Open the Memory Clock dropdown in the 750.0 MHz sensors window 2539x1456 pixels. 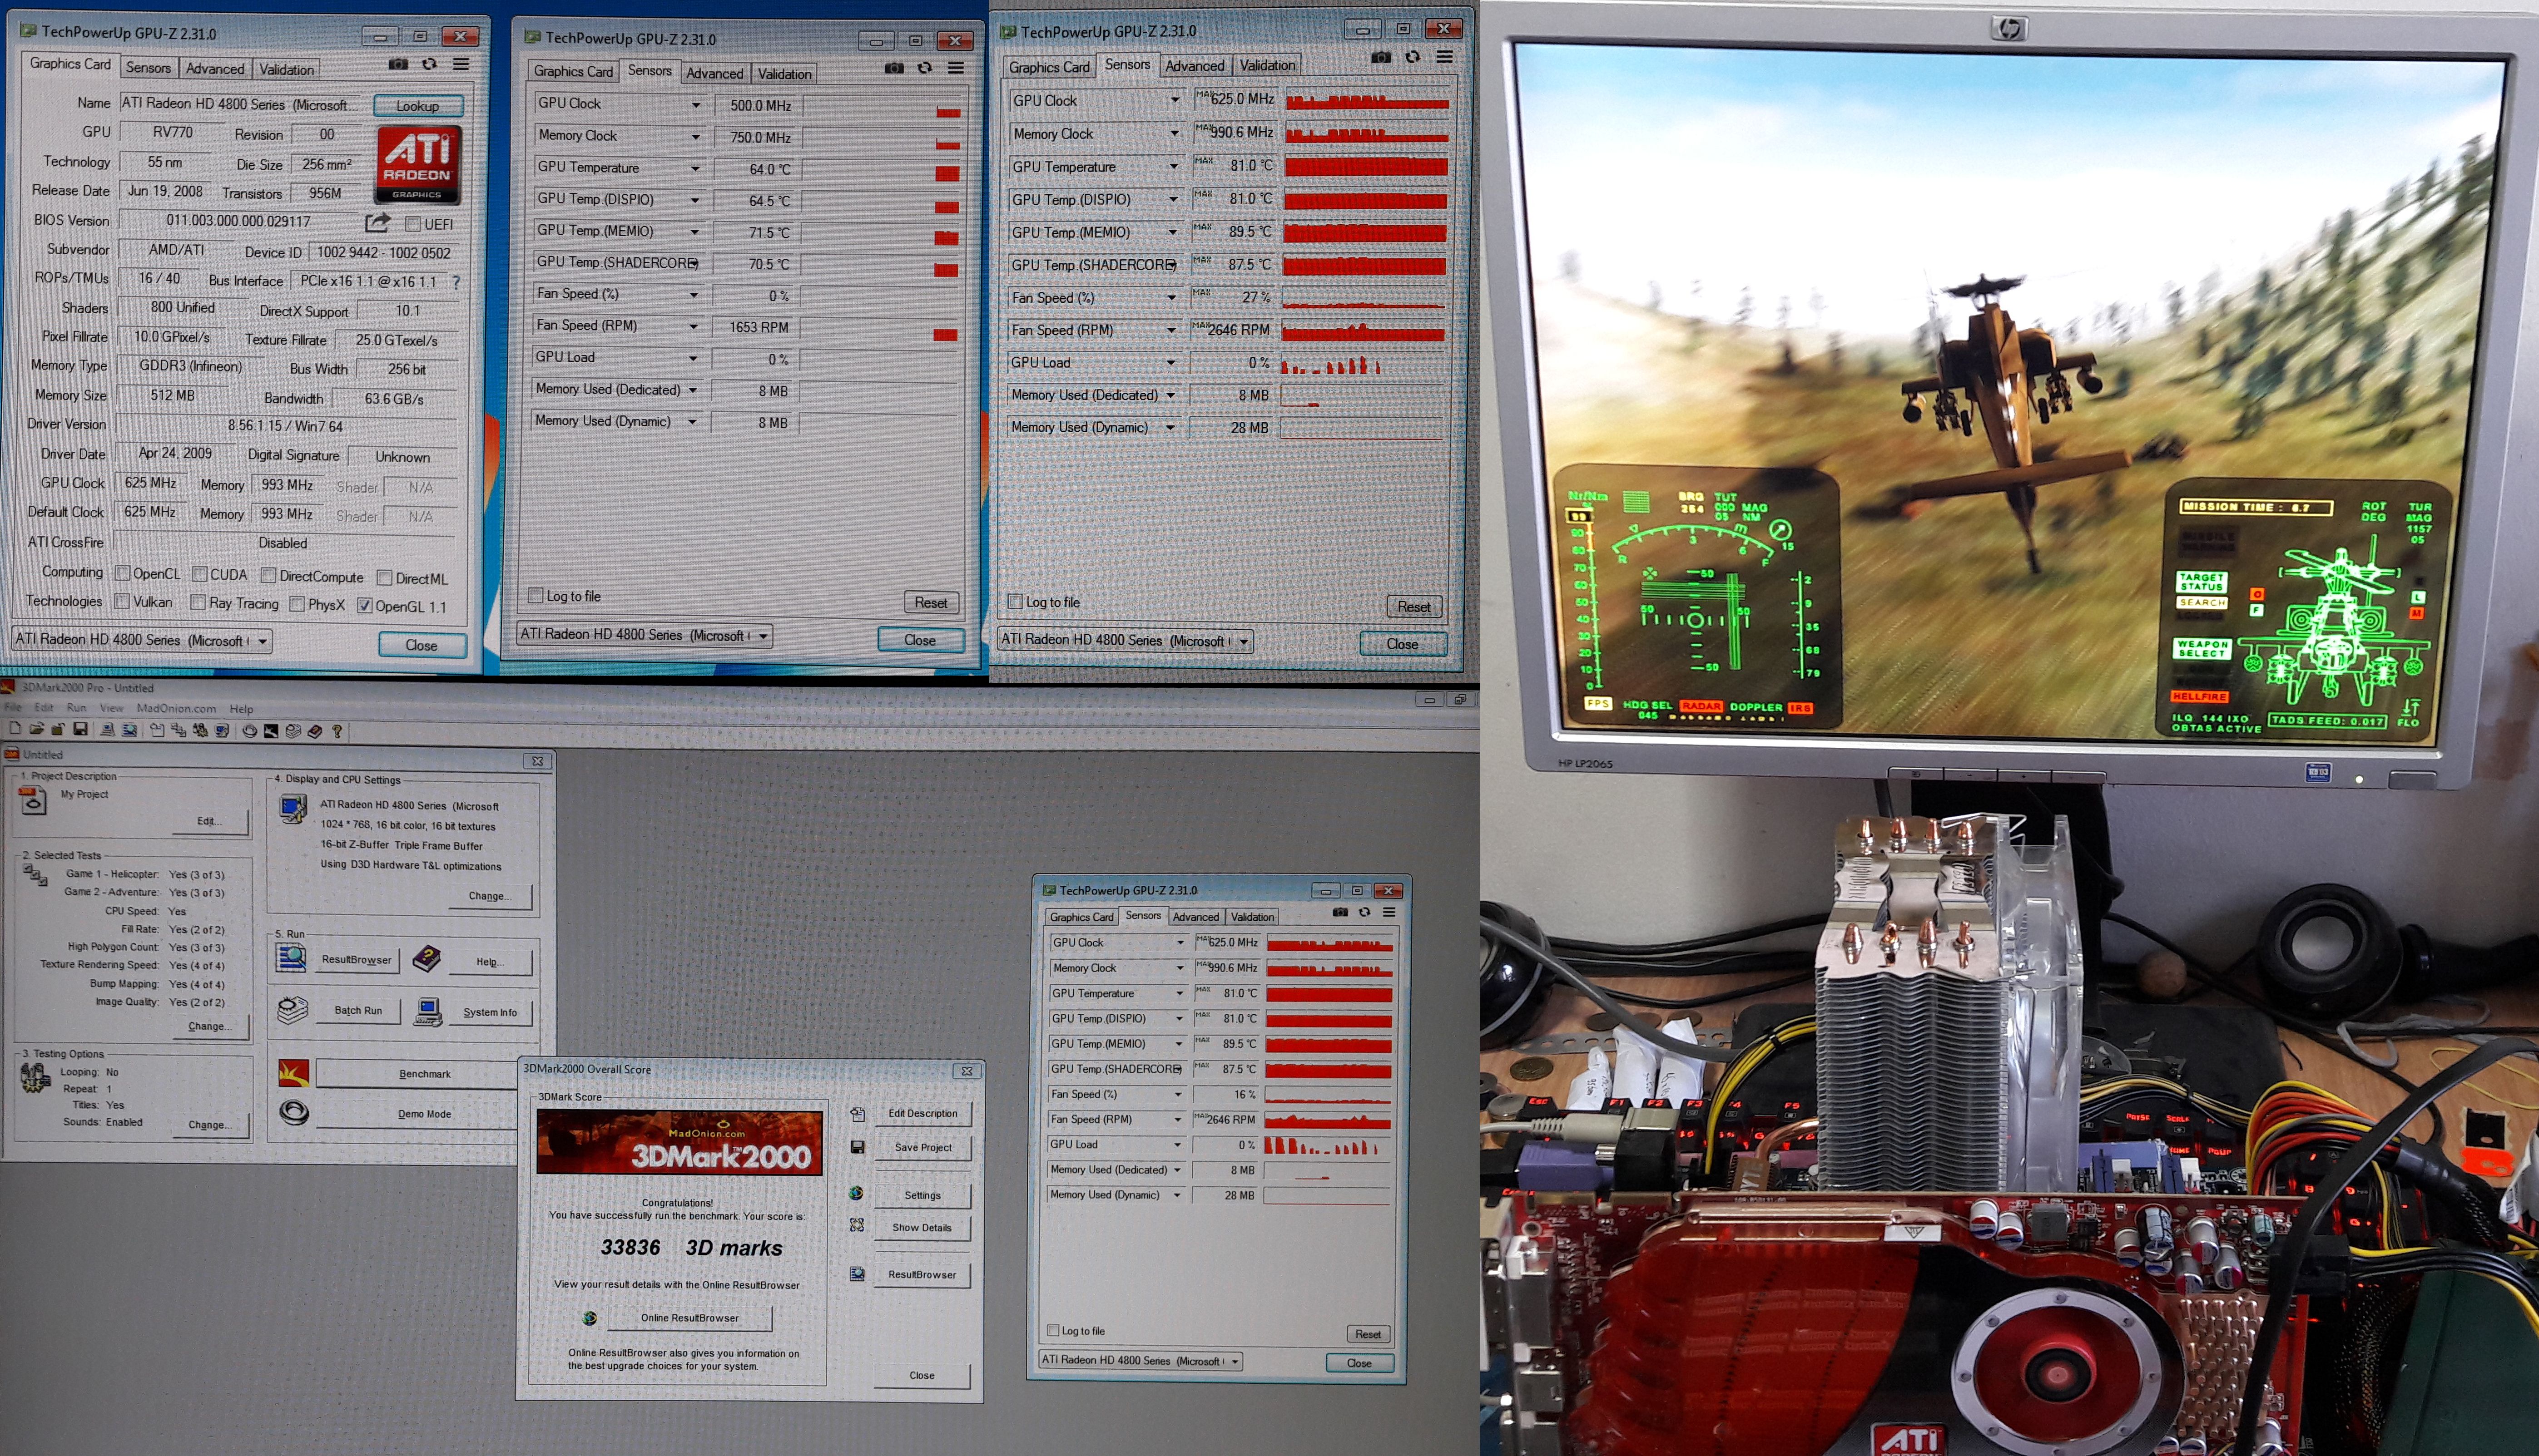[x=695, y=136]
